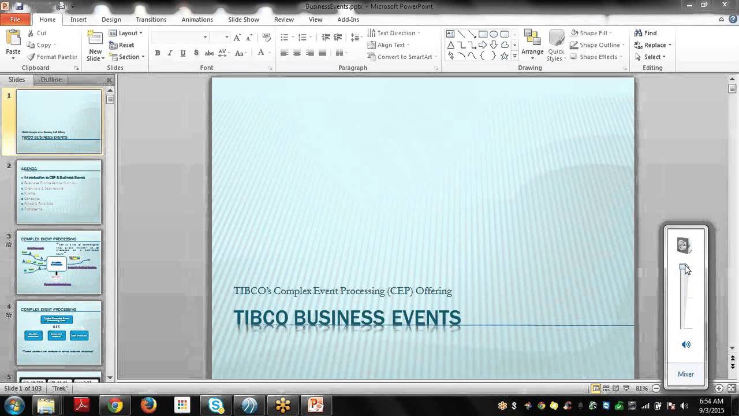Click the Reset slide button
This screenshot has height=416, width=739.
coord(122,45)
